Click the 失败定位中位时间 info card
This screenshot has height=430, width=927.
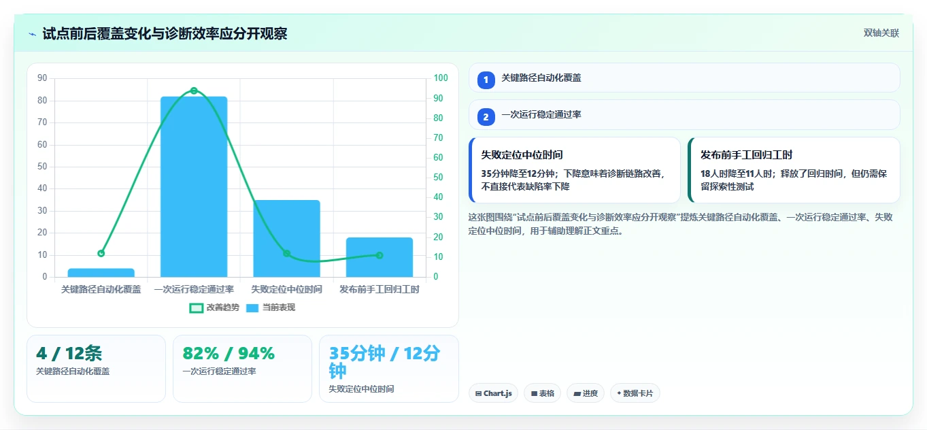click(575, 170)
